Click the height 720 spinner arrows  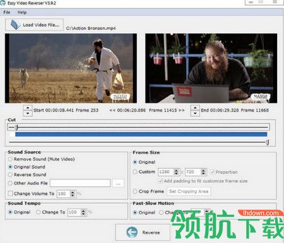(203, 172)
